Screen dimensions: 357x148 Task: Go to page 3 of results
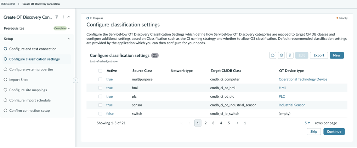point(213,123)
